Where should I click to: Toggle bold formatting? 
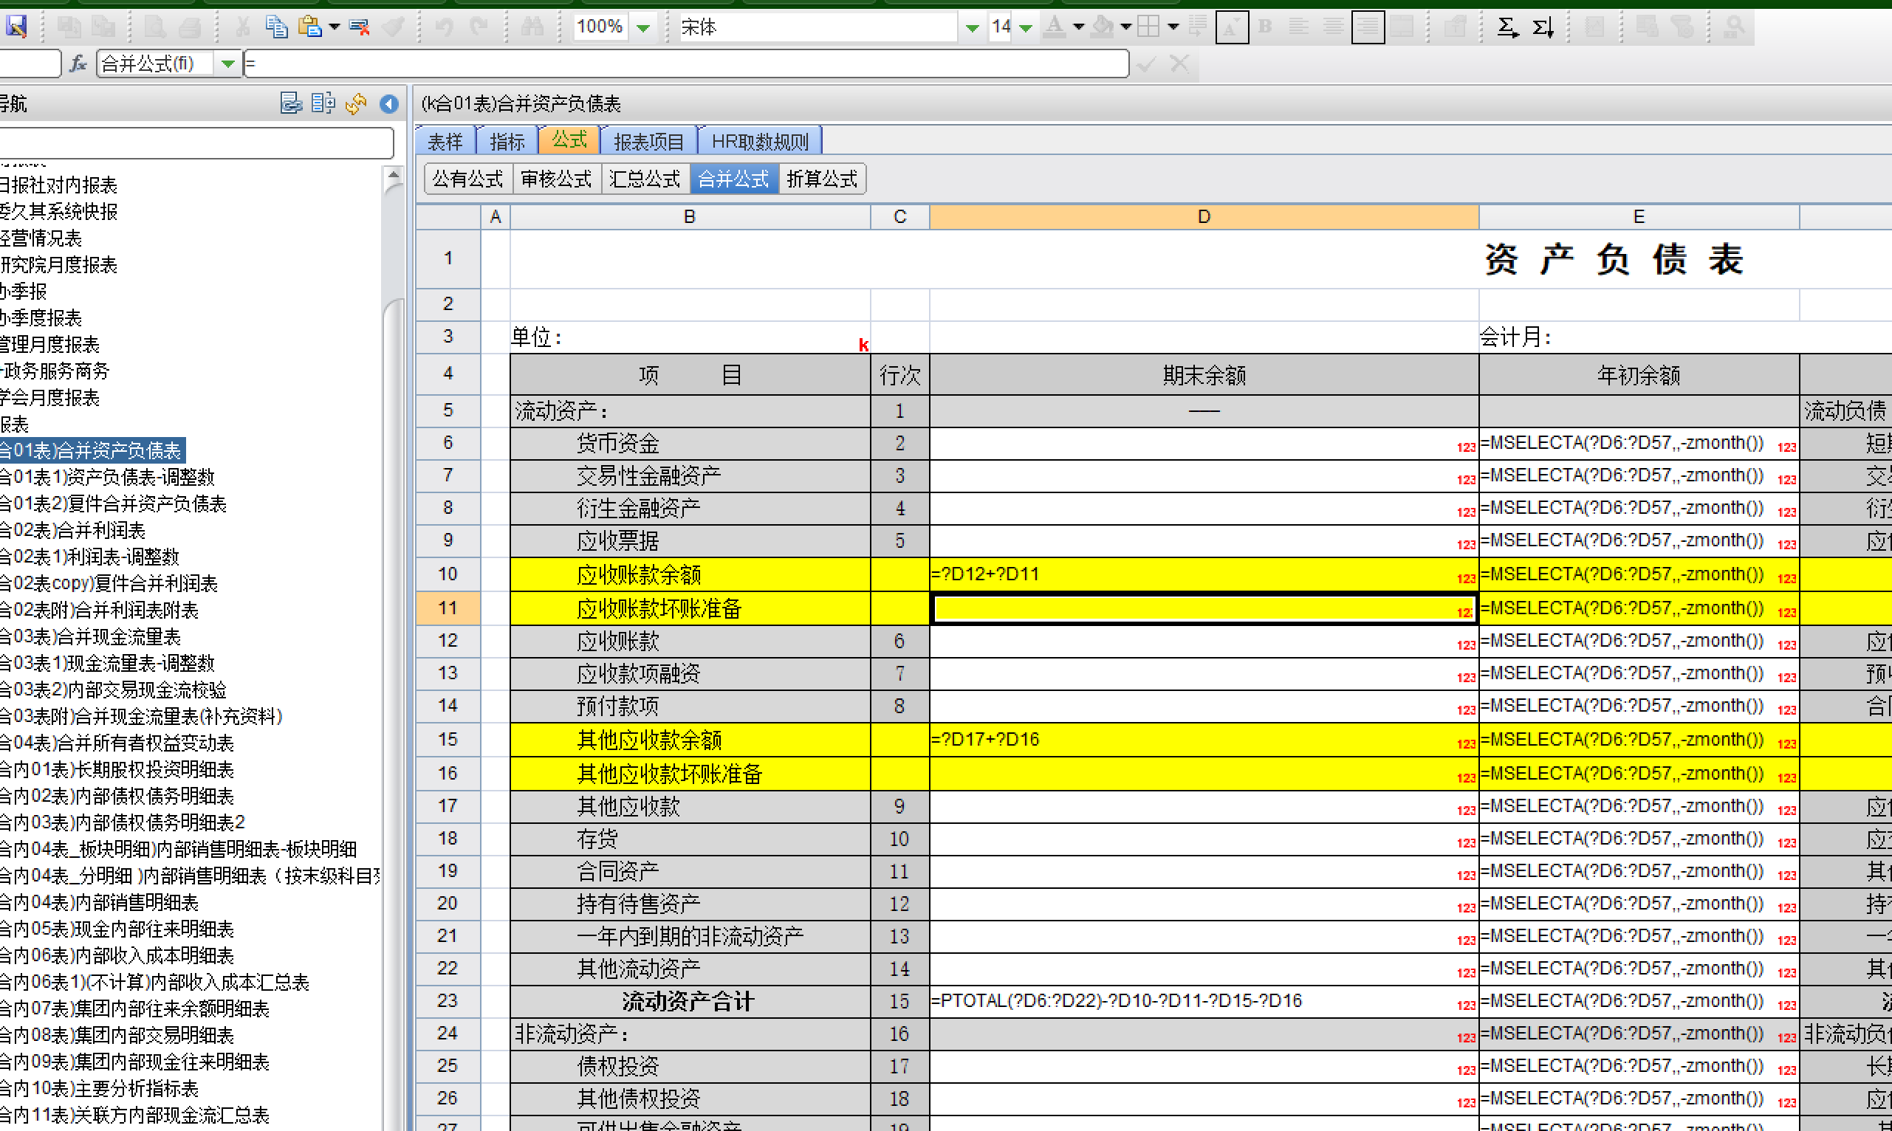click(x=1264, y=27)
